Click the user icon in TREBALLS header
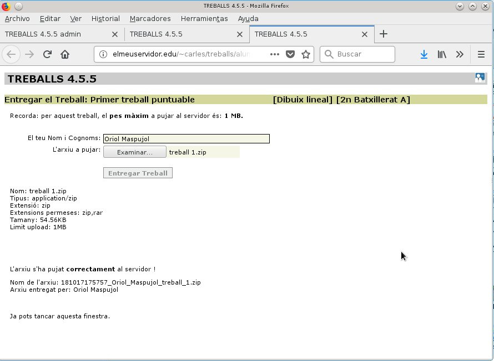494x361 pixels. click(480, 78)
